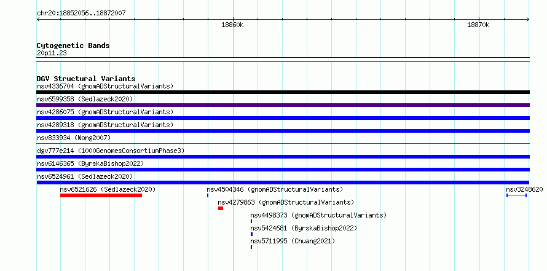Open the nsv5424681 ByrskaBishop2022 variant label
Viewport: 547px width, 271px height.
click(304, 228)
